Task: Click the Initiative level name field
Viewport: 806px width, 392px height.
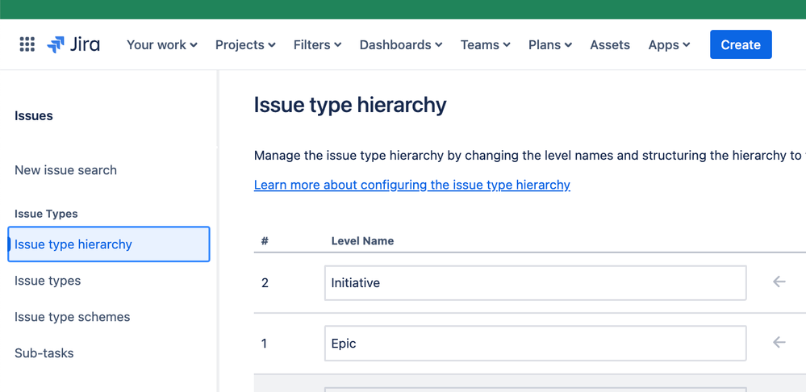Action: point(535,283)
